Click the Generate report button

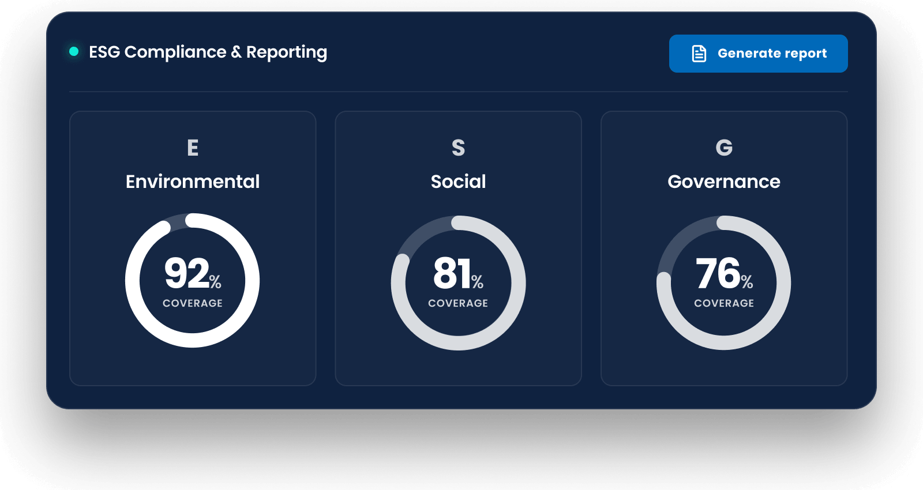pyautogui.click(x=758, y=54)
